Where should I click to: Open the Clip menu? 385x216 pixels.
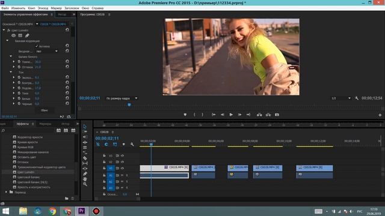tap(31, 8)
